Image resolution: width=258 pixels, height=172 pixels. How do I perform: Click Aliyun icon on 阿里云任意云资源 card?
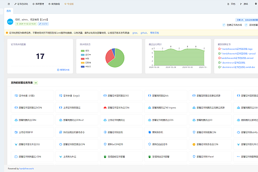[194, 95]
